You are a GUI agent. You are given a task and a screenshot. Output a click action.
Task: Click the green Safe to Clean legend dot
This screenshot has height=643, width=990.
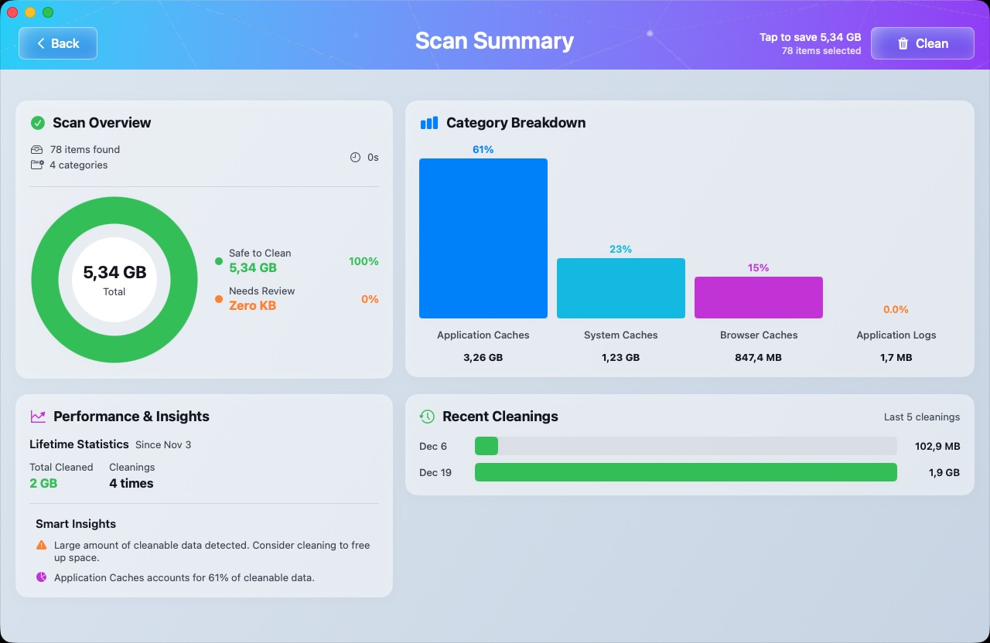coord(220,260)
